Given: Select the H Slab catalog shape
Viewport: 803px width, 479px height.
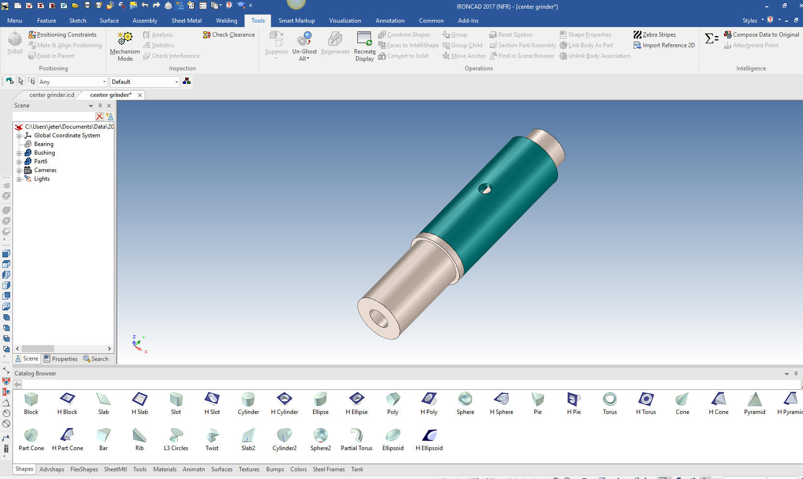Looking at the screenshot, I should point(140,403).
